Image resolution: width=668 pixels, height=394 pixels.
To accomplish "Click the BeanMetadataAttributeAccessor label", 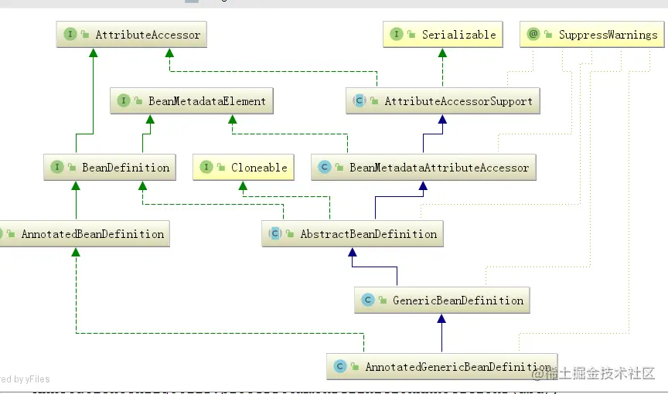I will [439, 168].
